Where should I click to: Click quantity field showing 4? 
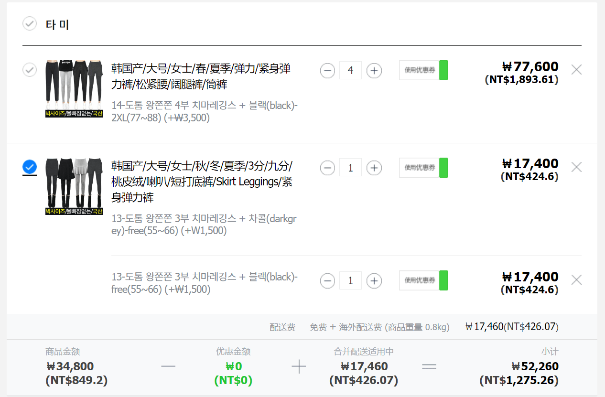point(350,71)
